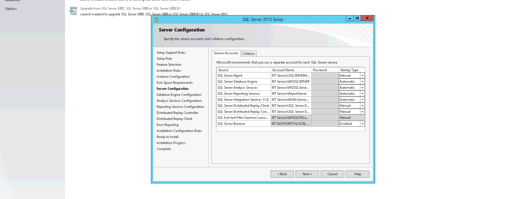525x199 pixels.
Task: Open SQL Server Browser startup type dropdown
Action: tap(362, 124)
